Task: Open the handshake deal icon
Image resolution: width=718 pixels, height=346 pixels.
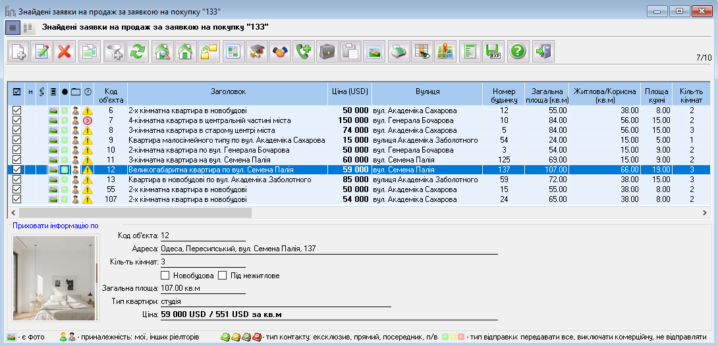Action: click(281, 52)
